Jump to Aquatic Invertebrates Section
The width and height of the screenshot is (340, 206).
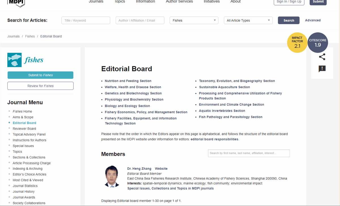coord(222,111)
